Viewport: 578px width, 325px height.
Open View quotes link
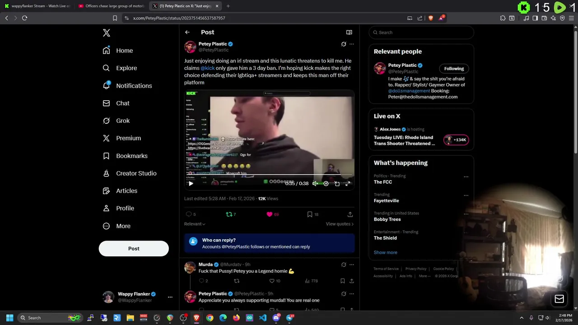point(340,224)
